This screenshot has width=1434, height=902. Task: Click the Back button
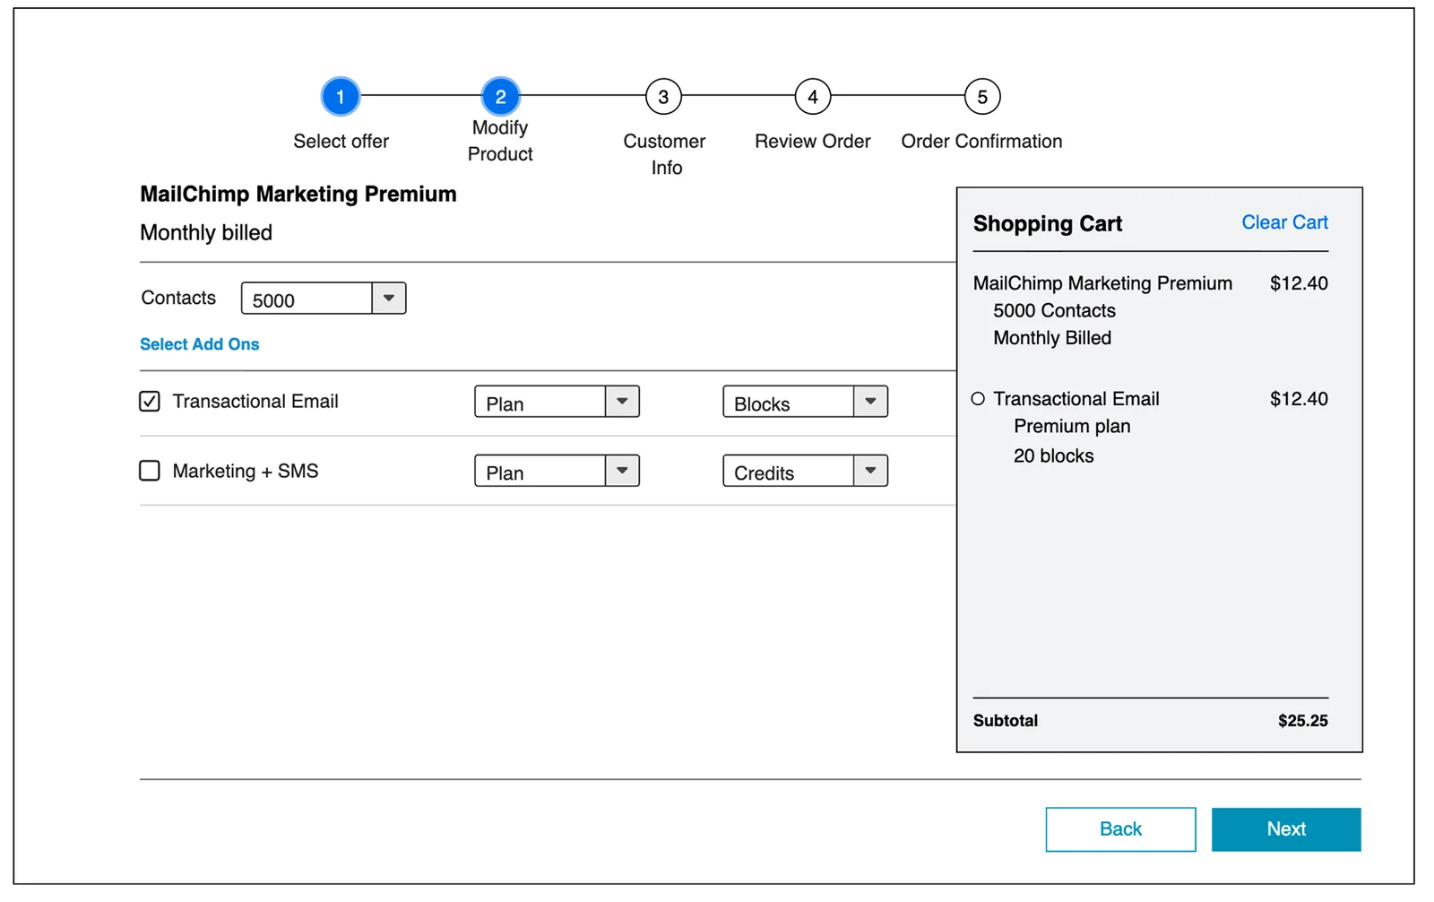click(x=1120, y=829)
